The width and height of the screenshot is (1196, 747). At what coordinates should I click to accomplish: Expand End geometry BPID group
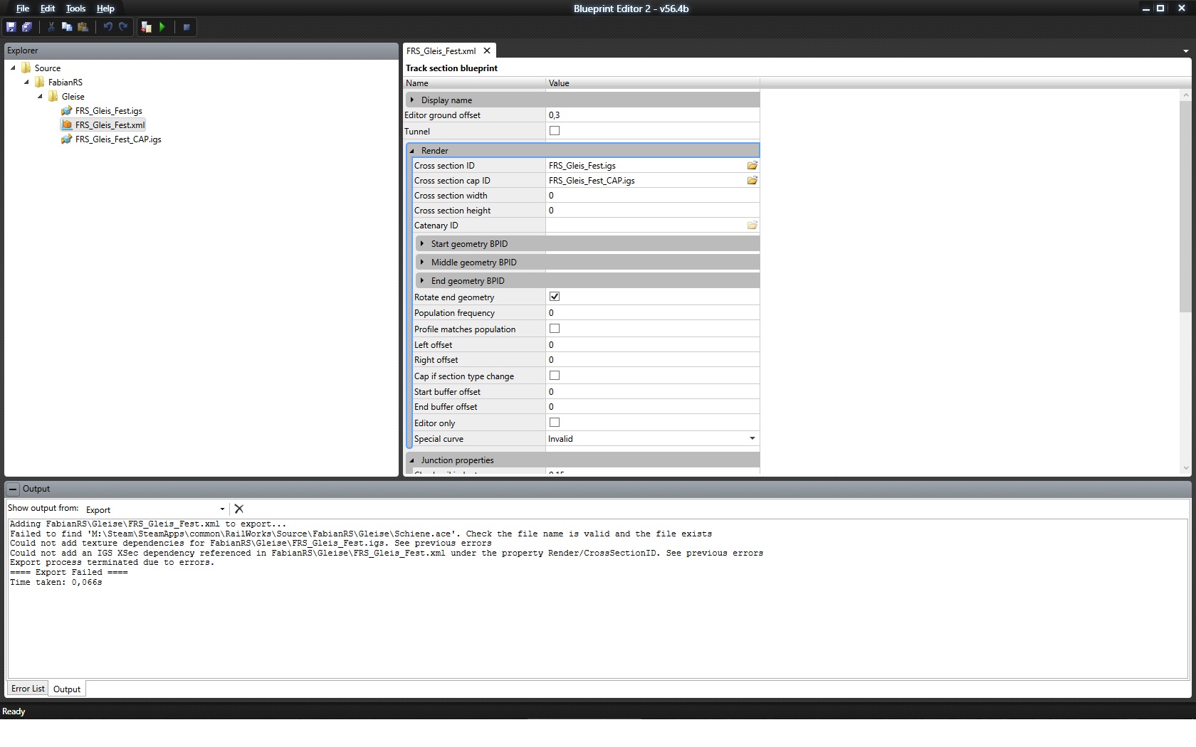pos(422,280)
